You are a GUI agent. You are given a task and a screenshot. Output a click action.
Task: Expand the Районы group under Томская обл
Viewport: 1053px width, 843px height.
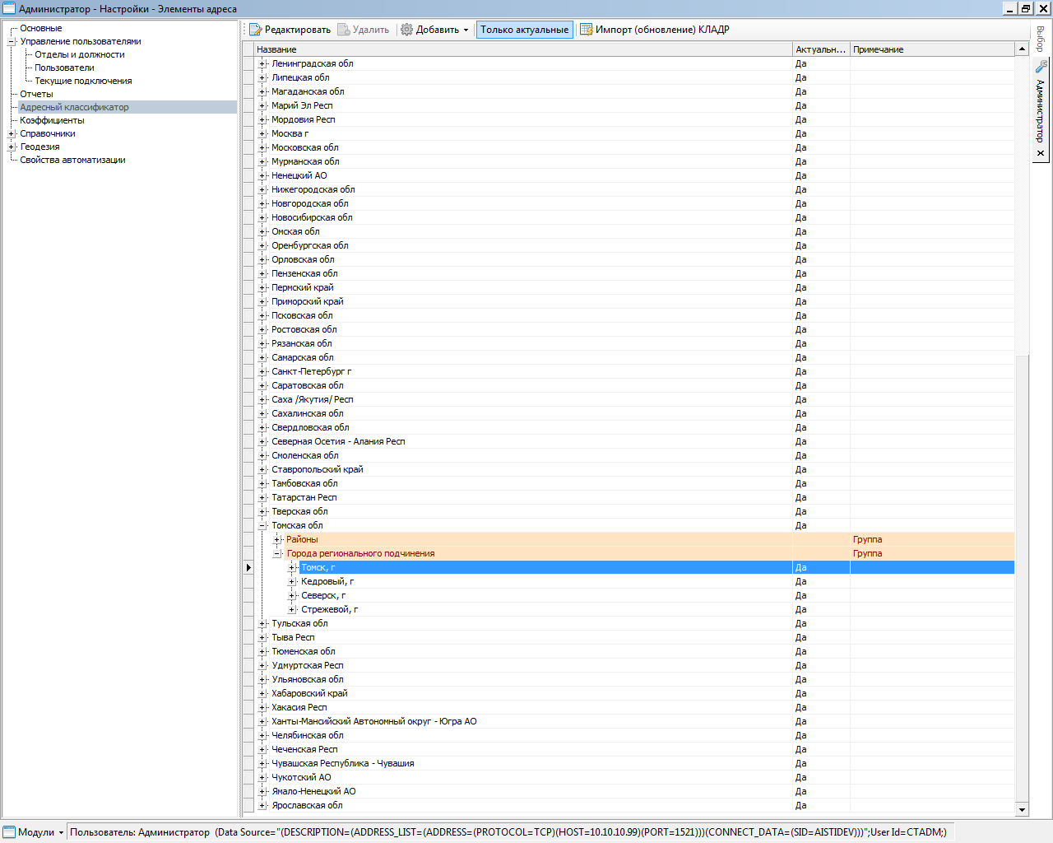tap(277, 539)
